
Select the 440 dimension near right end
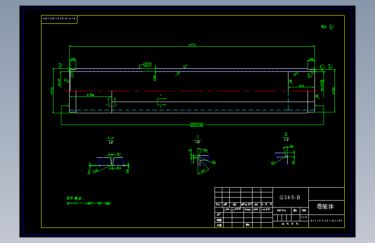click(x=301, y=86)
